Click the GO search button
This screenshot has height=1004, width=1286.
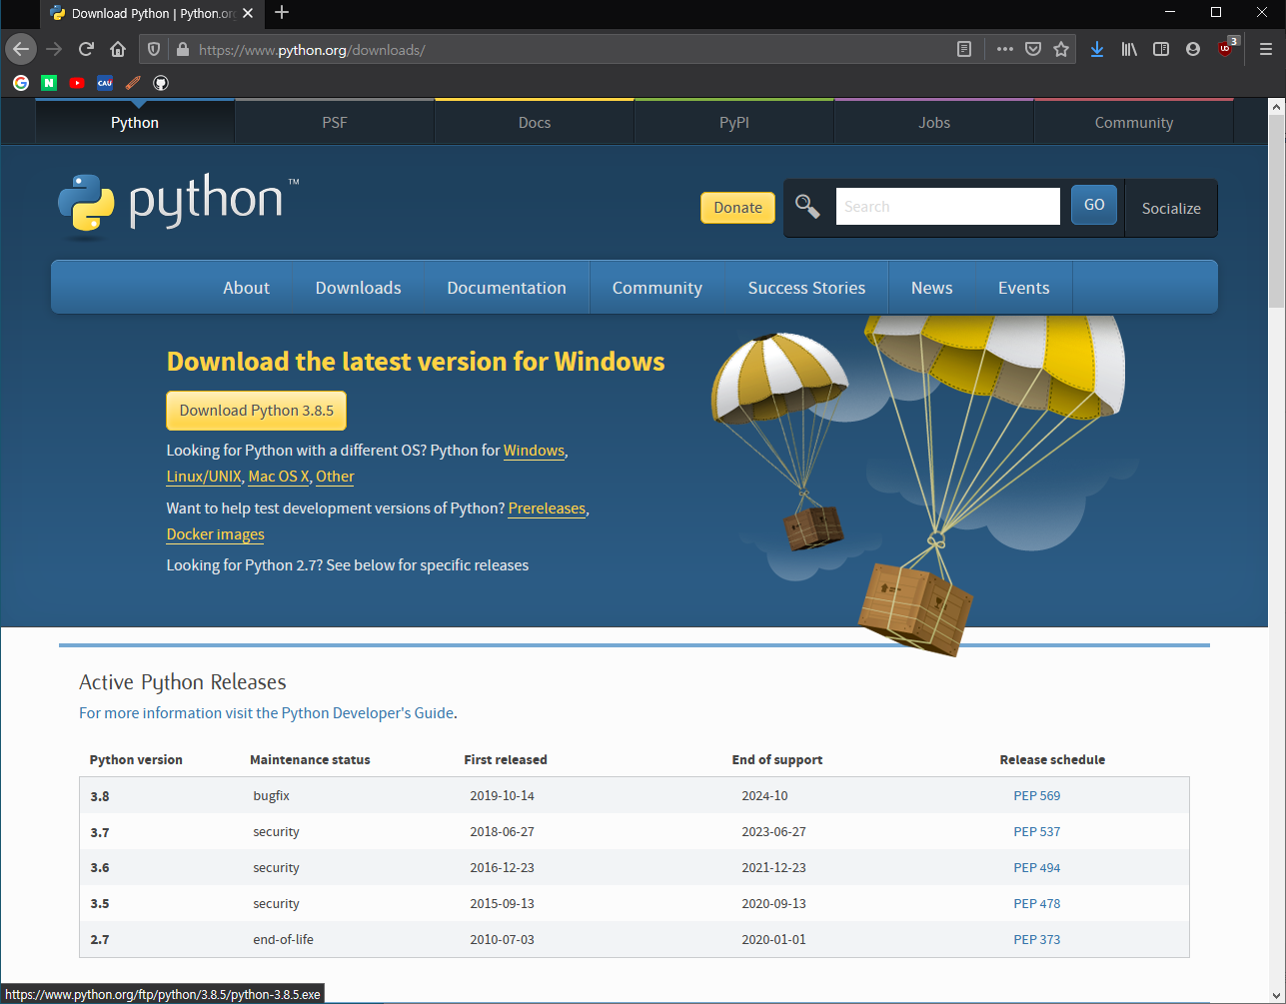1094,205
